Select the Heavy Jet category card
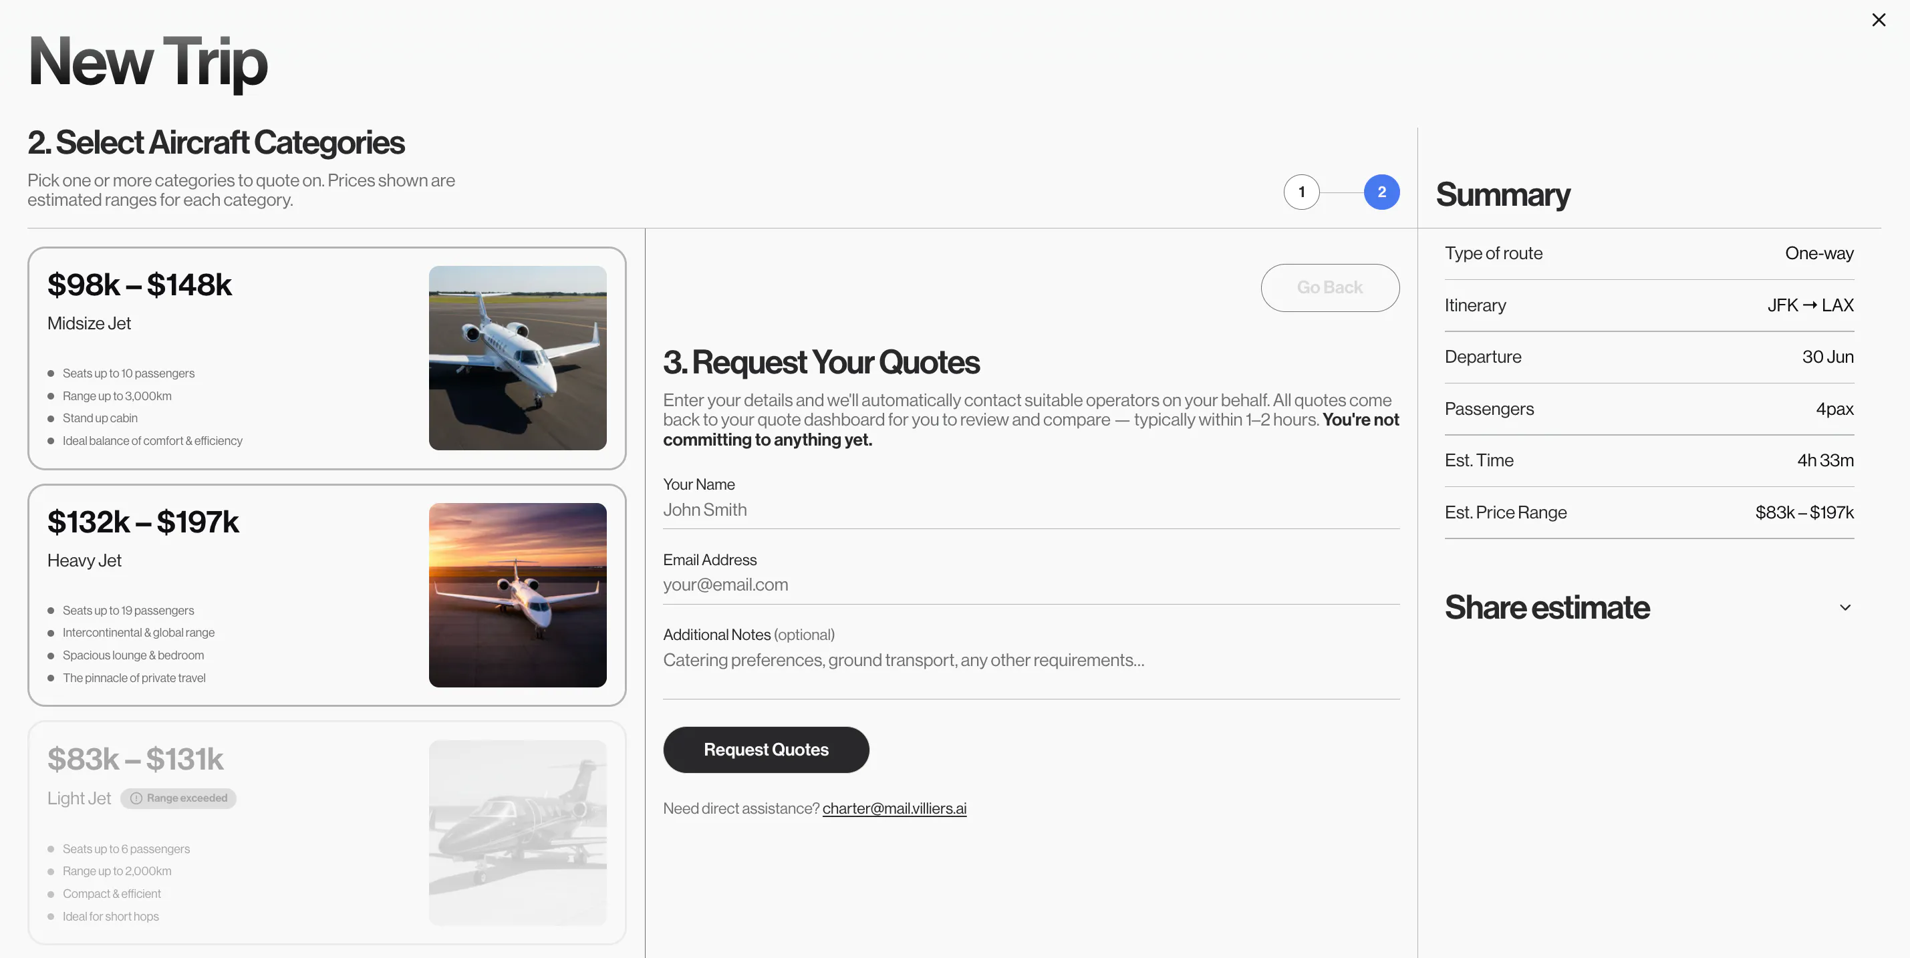The image size is (1910, 958). pos(327,595)
